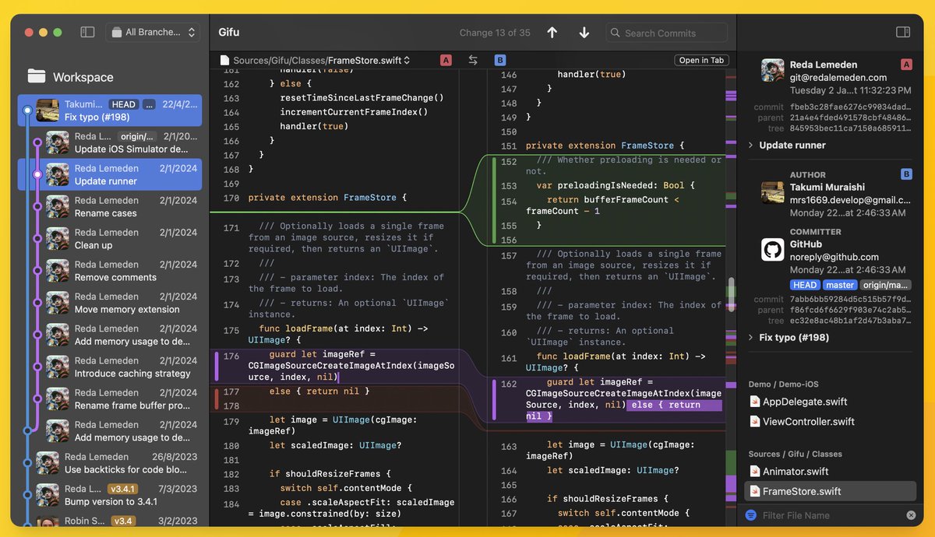The image size is (935, 537).
Task: Click the Search Commits field
Action: pos(667,33)
